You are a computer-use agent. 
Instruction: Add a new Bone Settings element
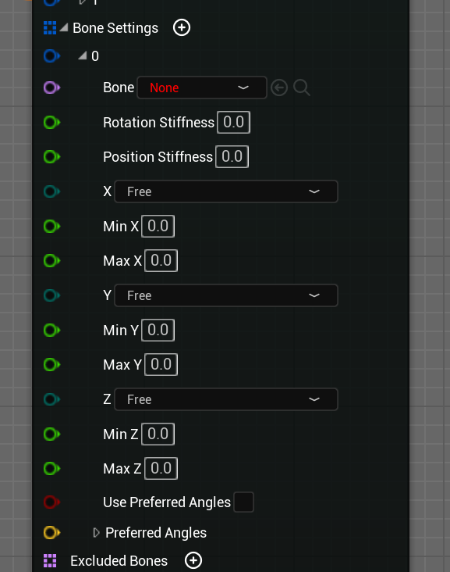tap(181, 27)
